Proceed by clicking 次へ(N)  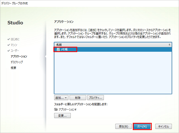click(142, 126)
